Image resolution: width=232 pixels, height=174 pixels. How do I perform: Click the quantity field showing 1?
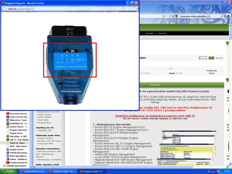pos(203,58)
